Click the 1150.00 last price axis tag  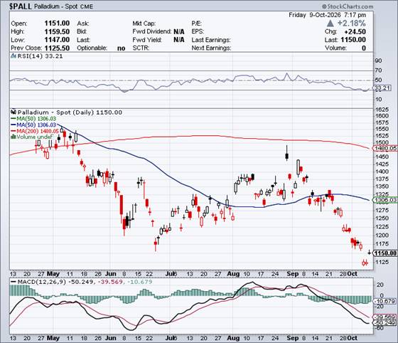coord(385,253)
